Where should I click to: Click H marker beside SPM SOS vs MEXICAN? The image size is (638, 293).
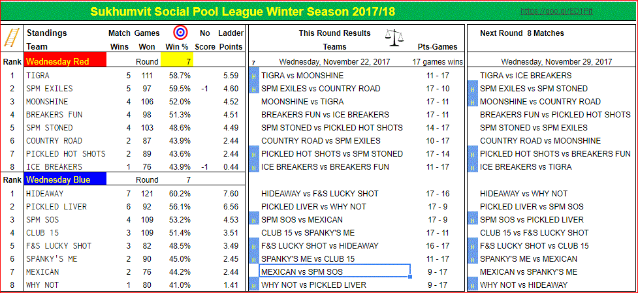253,220
